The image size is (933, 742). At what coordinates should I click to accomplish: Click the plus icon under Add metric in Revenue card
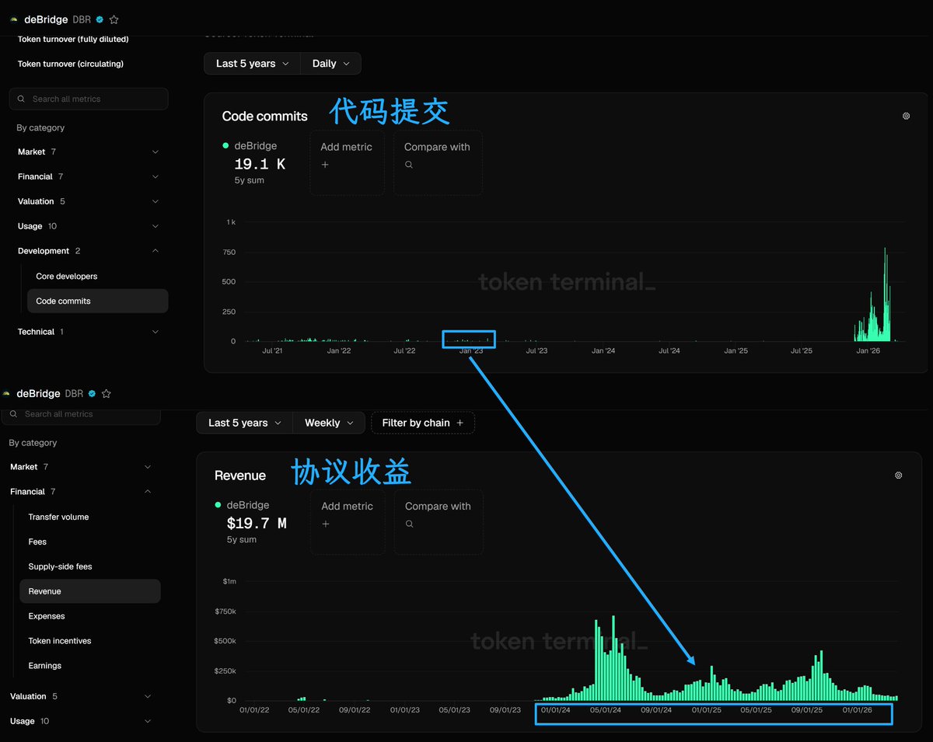point(326,524)
